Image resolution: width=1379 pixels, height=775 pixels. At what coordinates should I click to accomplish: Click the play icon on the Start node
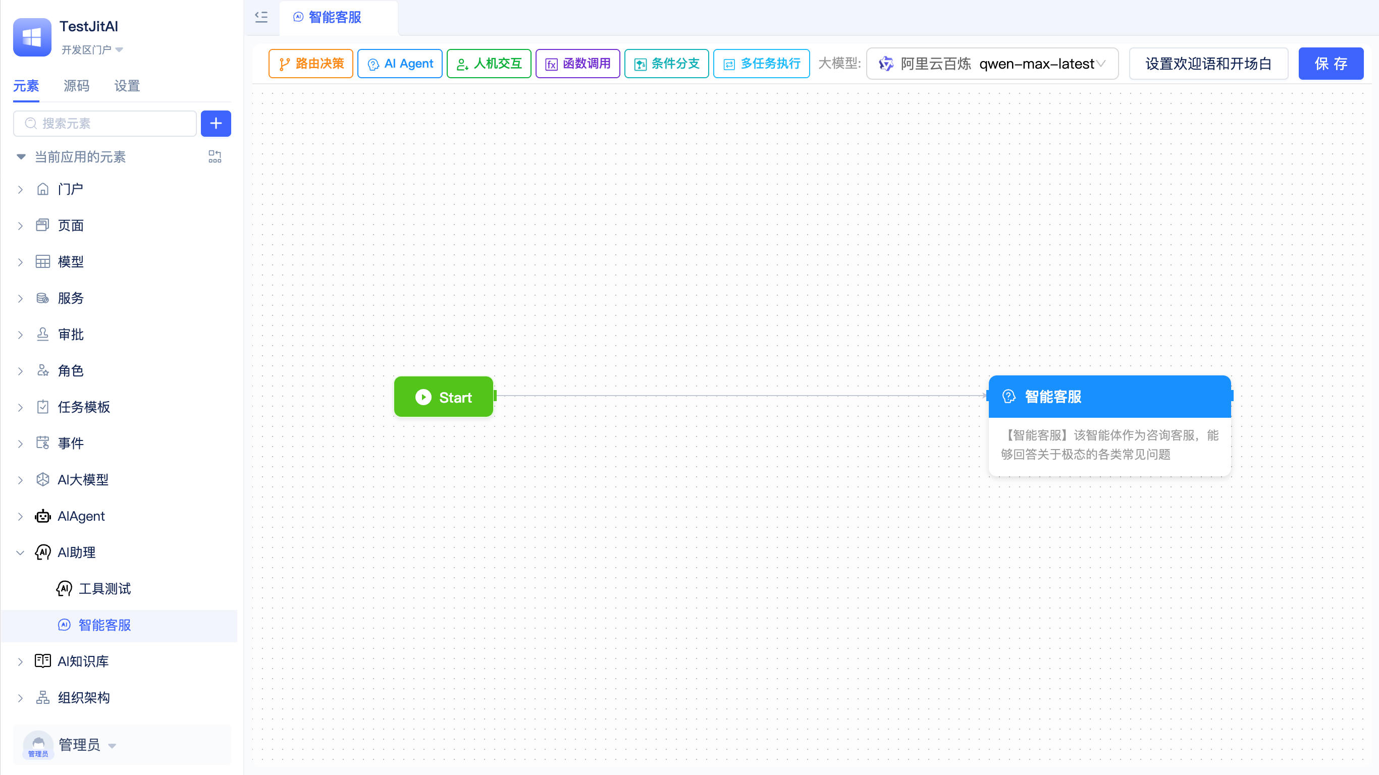click(x=423, y=397)
